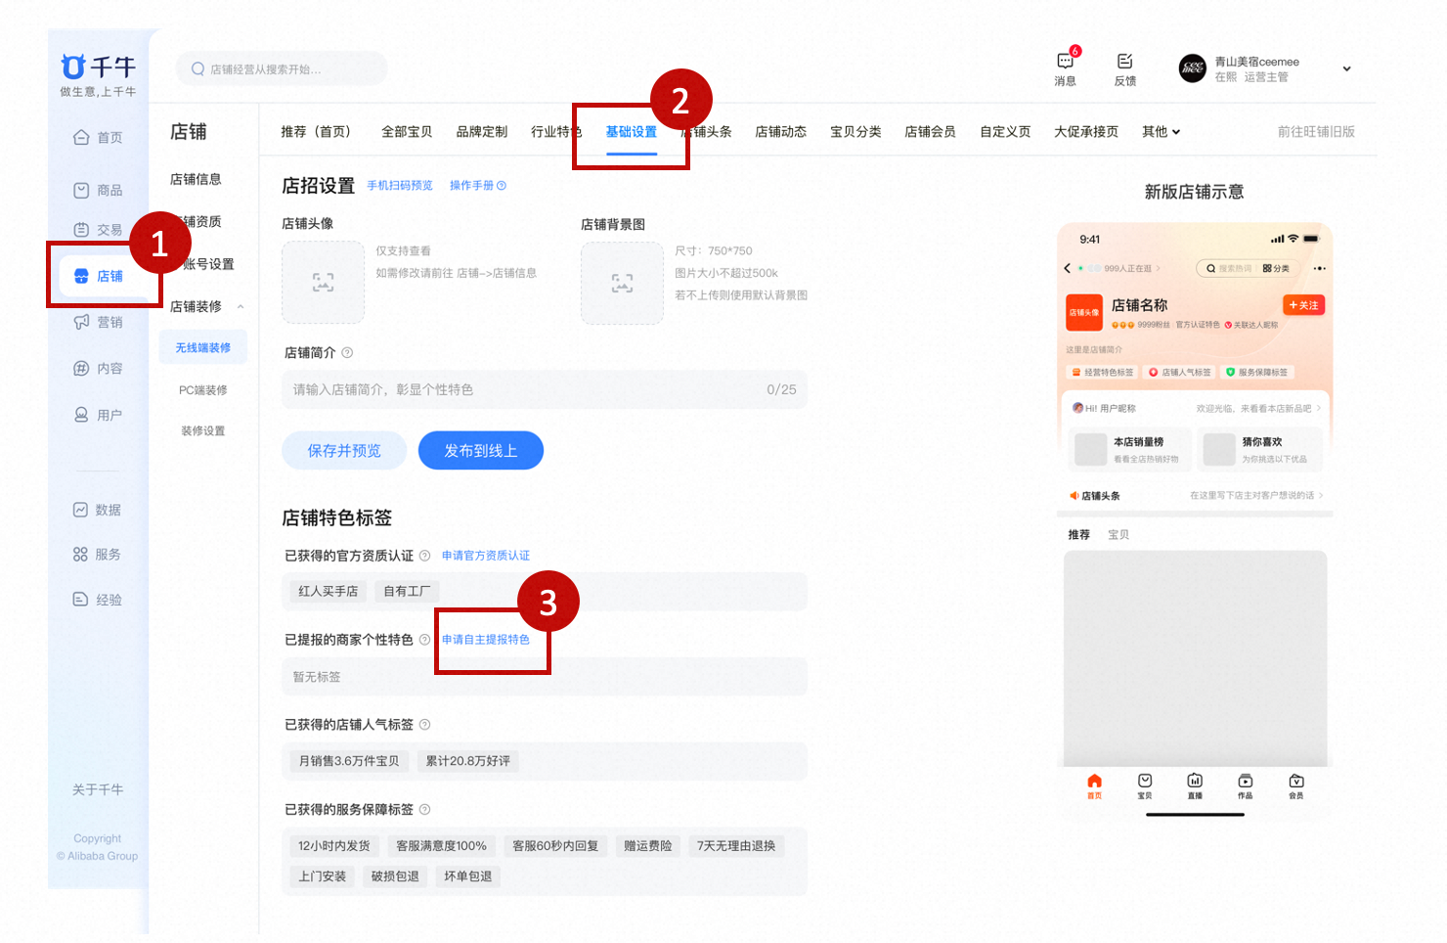
Task: Open 店铺信息 in the shop menu
Action: (196, 180)
